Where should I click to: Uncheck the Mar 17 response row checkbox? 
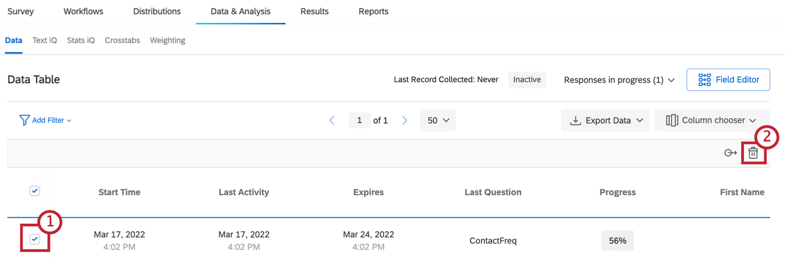point(35,239)
